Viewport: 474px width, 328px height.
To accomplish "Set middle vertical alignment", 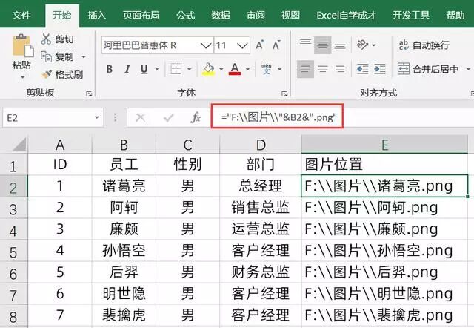I will pyautogui.click(x=323, y=45).
